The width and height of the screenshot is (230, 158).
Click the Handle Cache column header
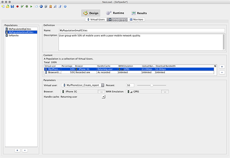[x=107, y=66]
